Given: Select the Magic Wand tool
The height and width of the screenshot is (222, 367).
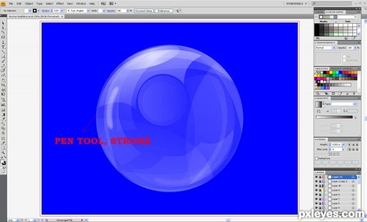Looking at the screenshot, I should pos(3,32).
